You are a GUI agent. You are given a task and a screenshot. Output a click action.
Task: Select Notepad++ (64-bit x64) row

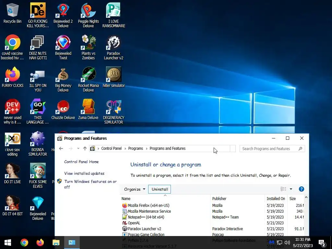[x=212, y=217]
